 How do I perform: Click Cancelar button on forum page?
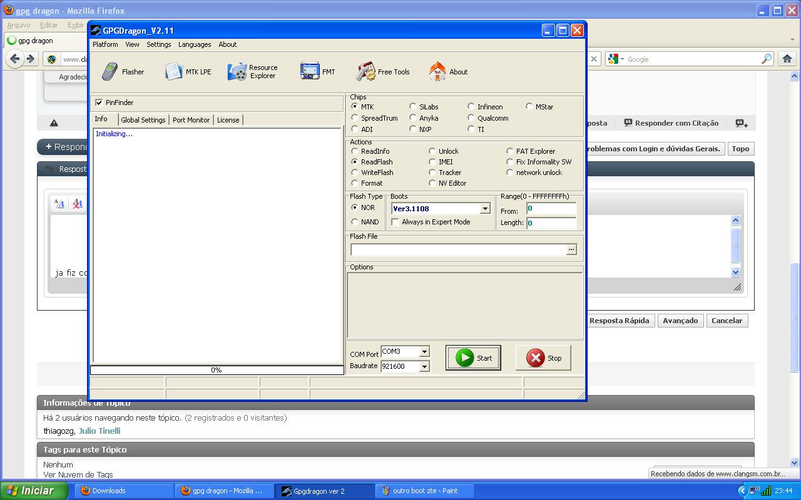(727, 321)
